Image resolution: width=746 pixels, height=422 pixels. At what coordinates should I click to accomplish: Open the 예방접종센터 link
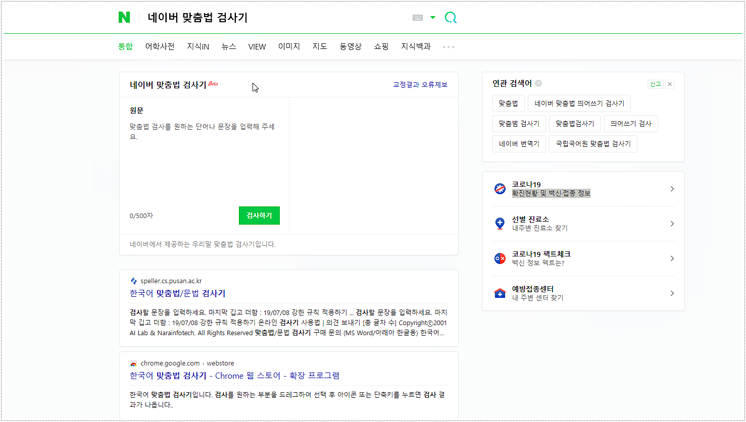coord(533,289)
